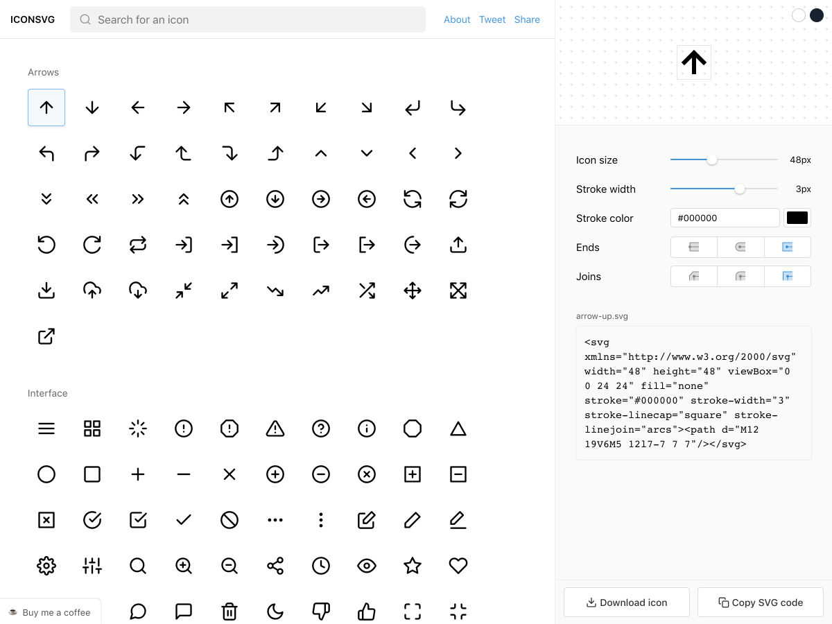Select the thumbs-up icon

(x=367, y=612)
